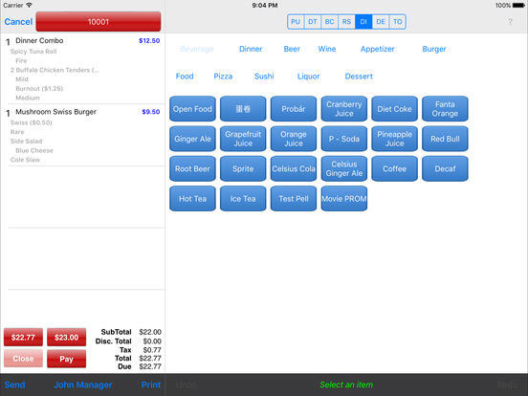Select the PU order type segment

click(296, 22)
